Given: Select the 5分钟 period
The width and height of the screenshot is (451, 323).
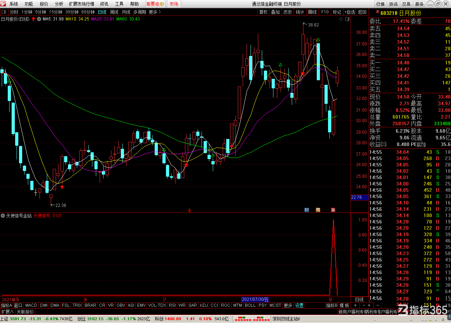Looking at the screenshot, I should 41,12.
